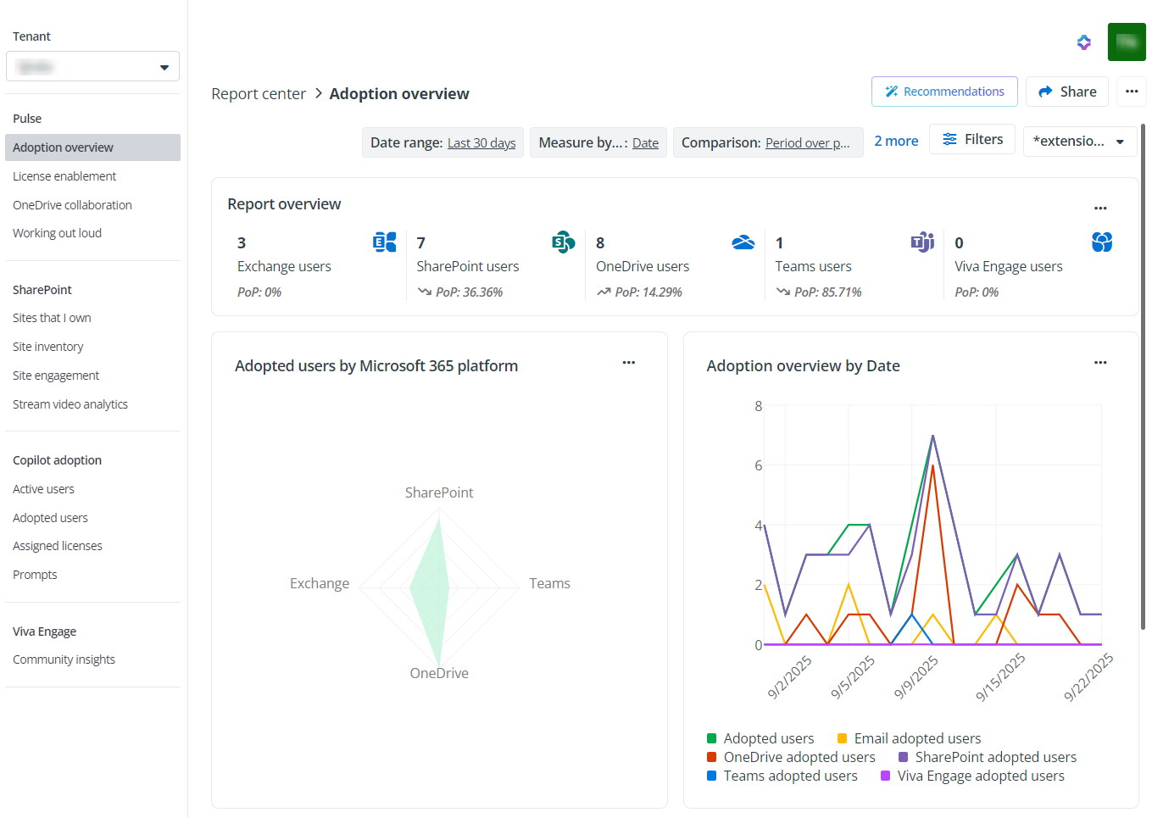Click the funnel icon on the Filters button
Image resolution: width=1152 pixels, height=818 pixels.
(x=951, y=138)
